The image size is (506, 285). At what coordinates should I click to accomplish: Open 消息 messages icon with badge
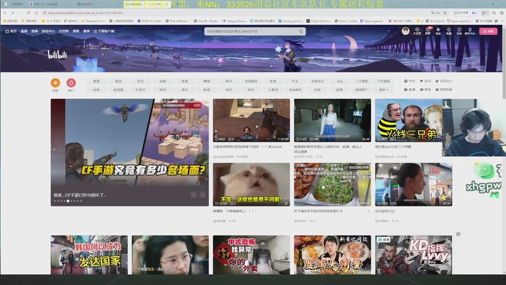point(428,31)
